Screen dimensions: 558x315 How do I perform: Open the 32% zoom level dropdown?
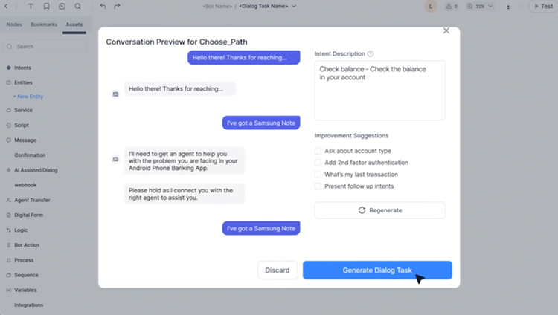coord(480,6)
